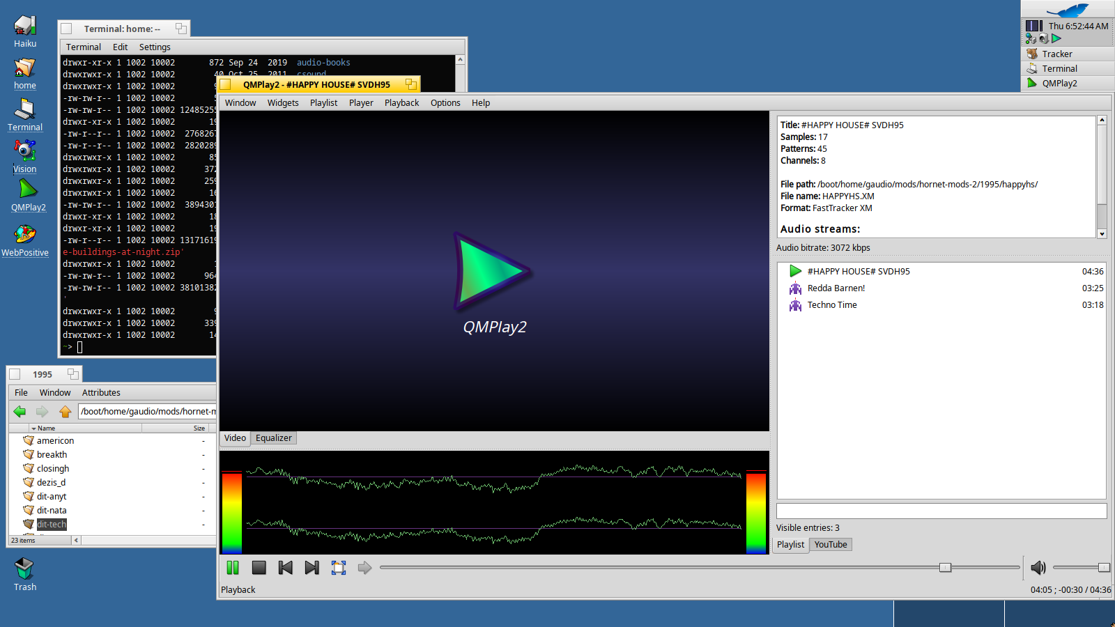Click the module icon beside Techno Time

(x=795, y=305)
